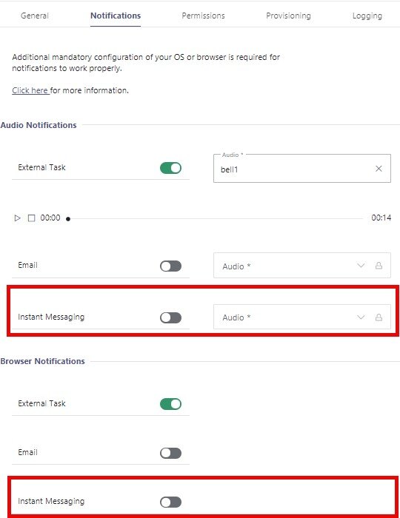The image size is (400, 518).
Task: Click lock icon in Email audio field
Action: [379, 266]
